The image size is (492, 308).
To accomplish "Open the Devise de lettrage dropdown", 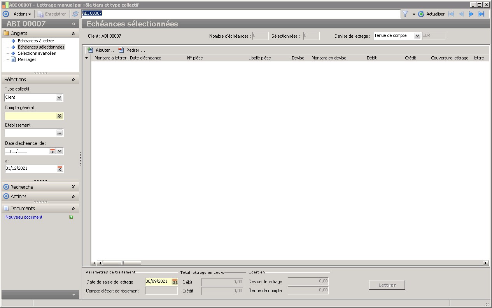I will tap(417, 36).
